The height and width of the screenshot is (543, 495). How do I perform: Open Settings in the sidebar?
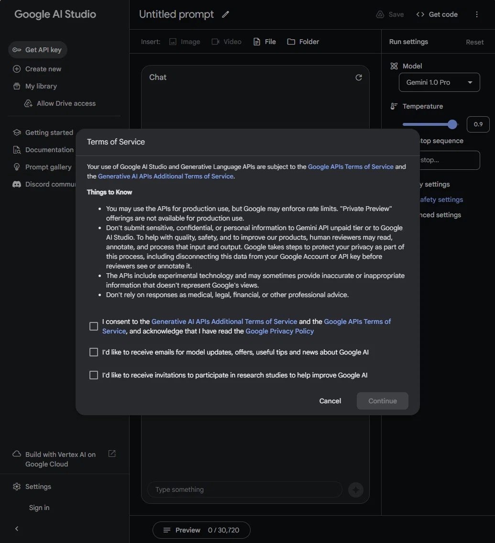tap(38, 487)
